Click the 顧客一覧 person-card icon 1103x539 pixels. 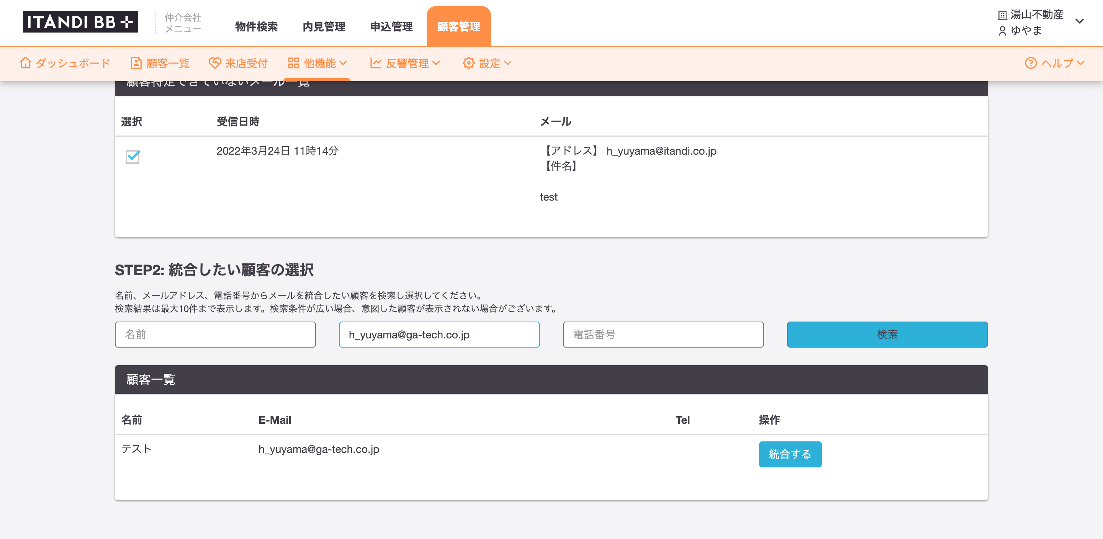click(x=136, y=63)
